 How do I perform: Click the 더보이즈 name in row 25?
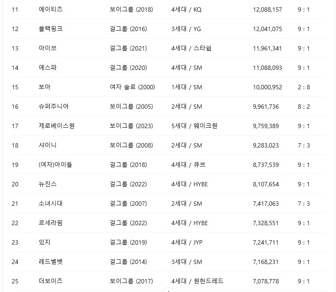pos(50,281)
